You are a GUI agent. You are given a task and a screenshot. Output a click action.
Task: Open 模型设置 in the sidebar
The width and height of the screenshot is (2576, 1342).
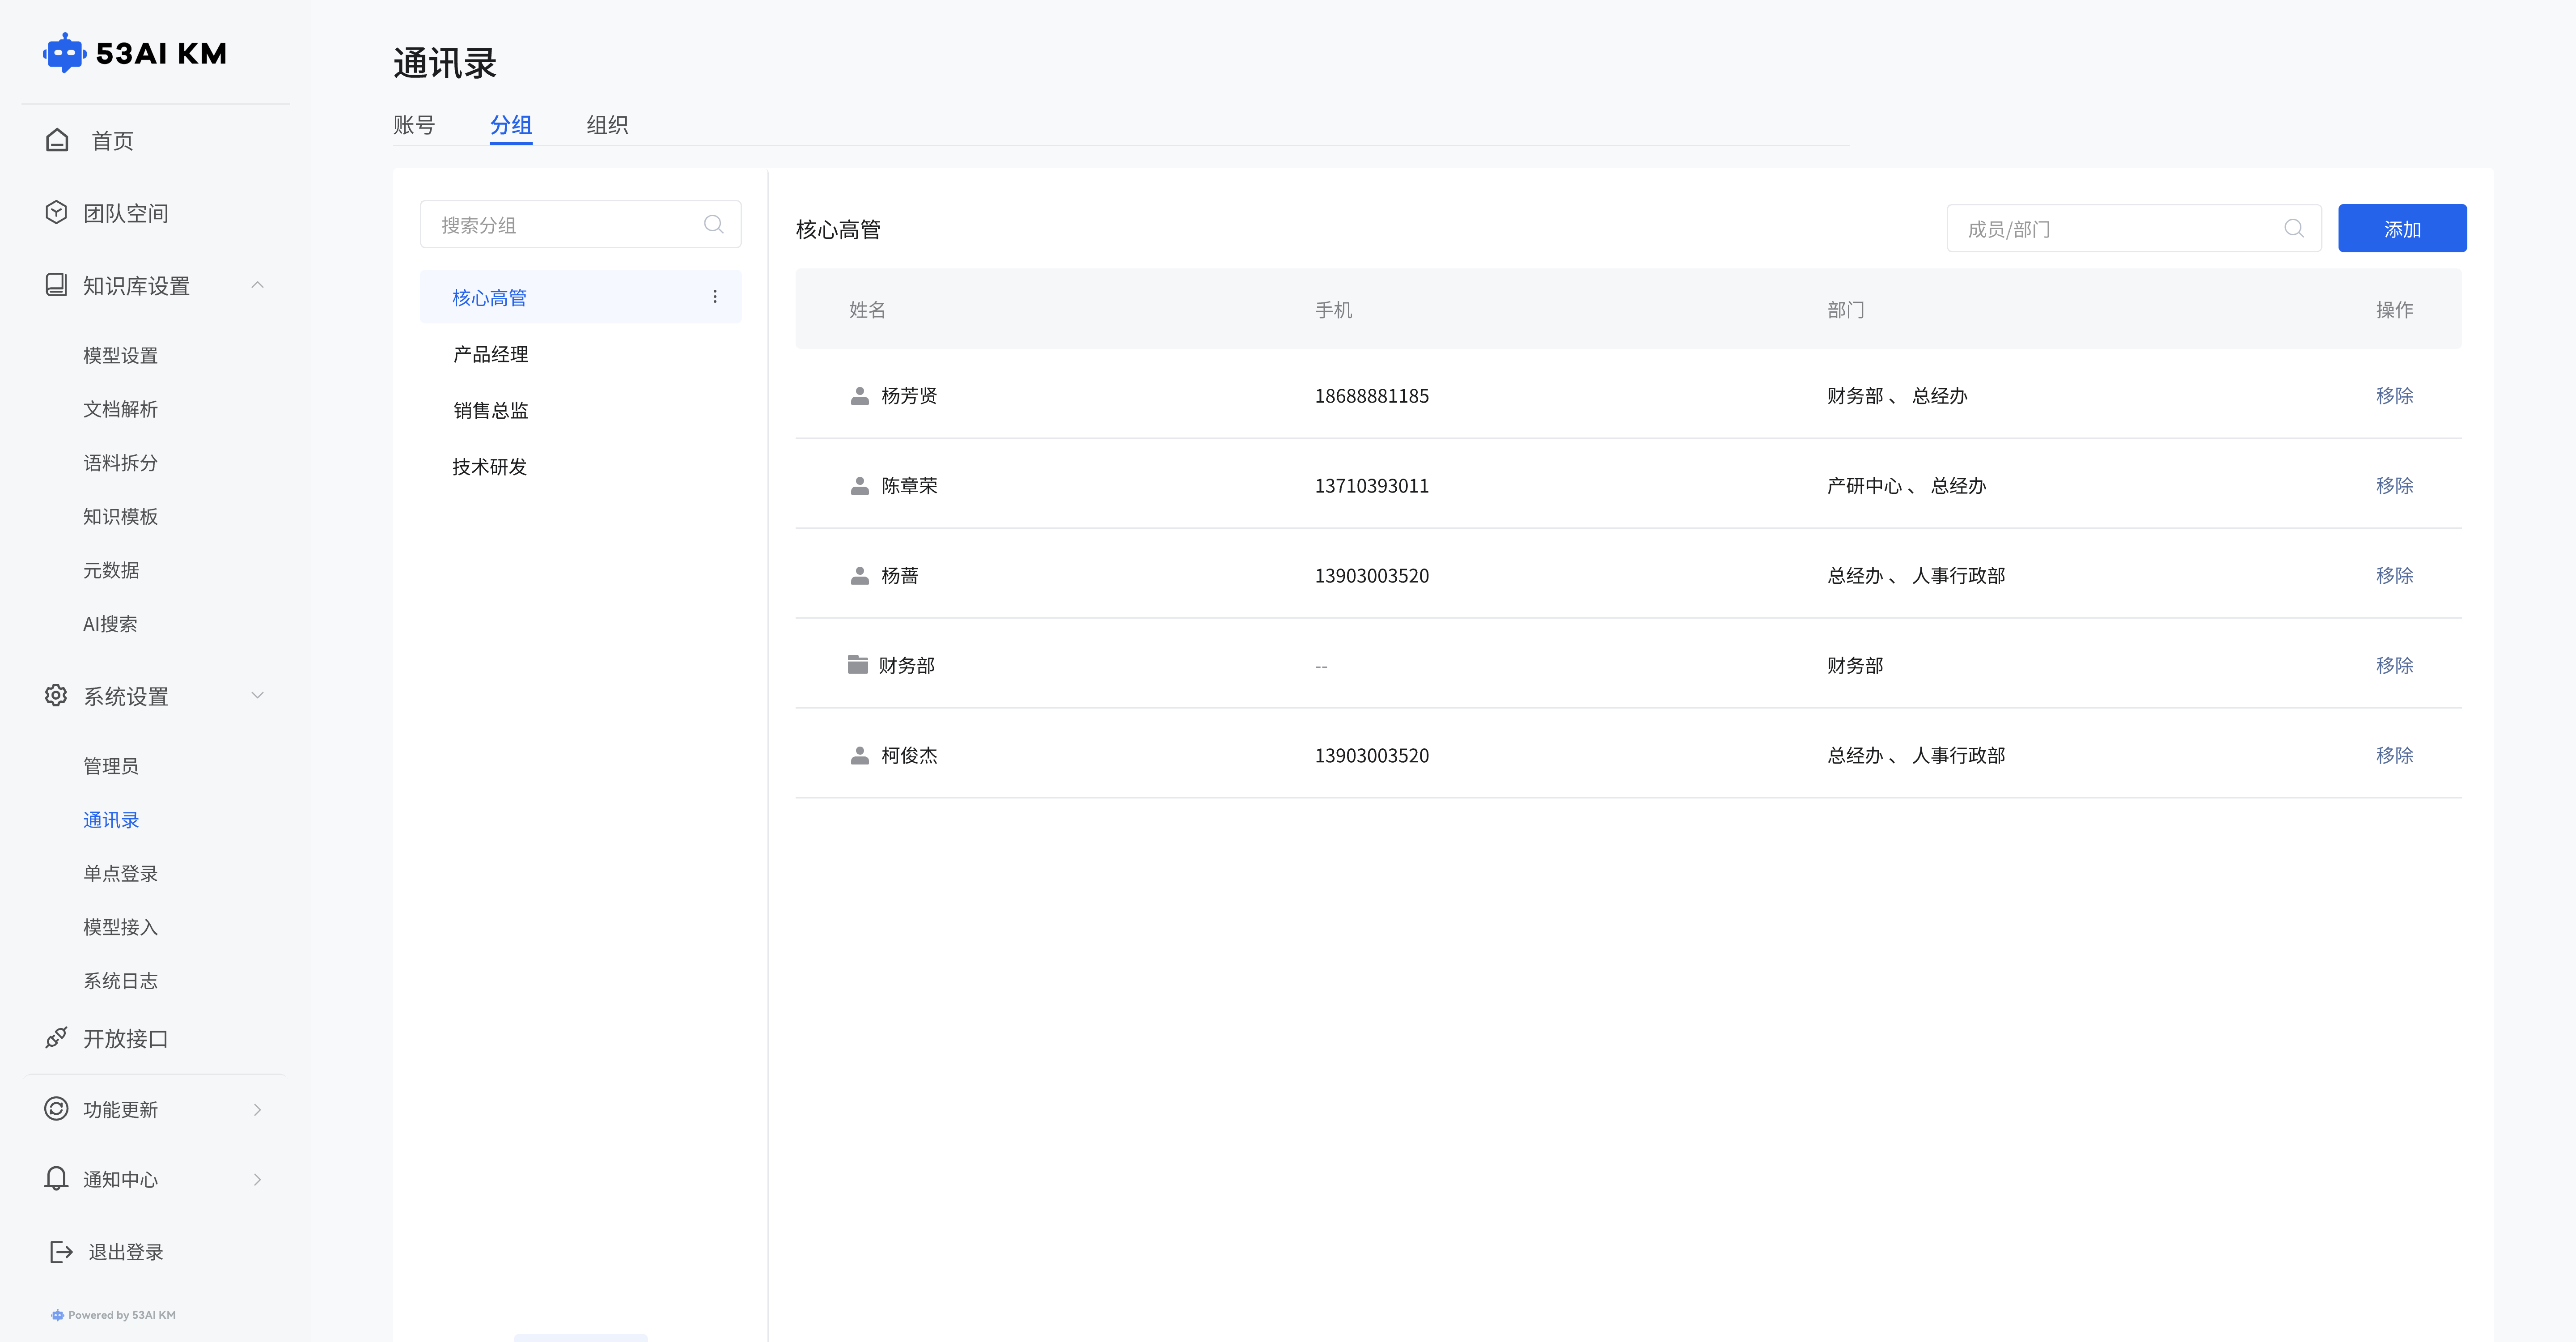tap(120, 355)
